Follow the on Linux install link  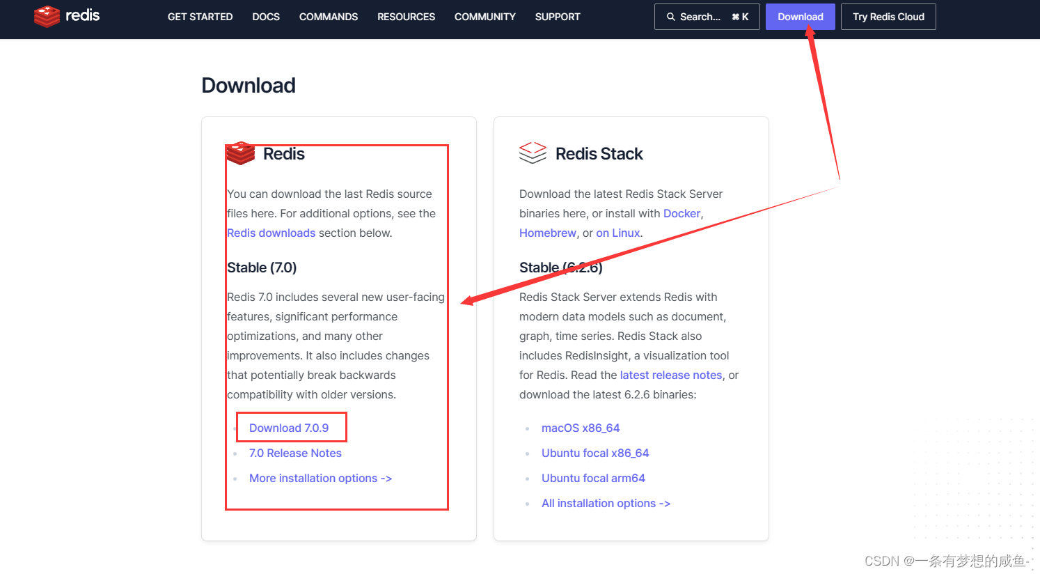click(x=618, y=233)
